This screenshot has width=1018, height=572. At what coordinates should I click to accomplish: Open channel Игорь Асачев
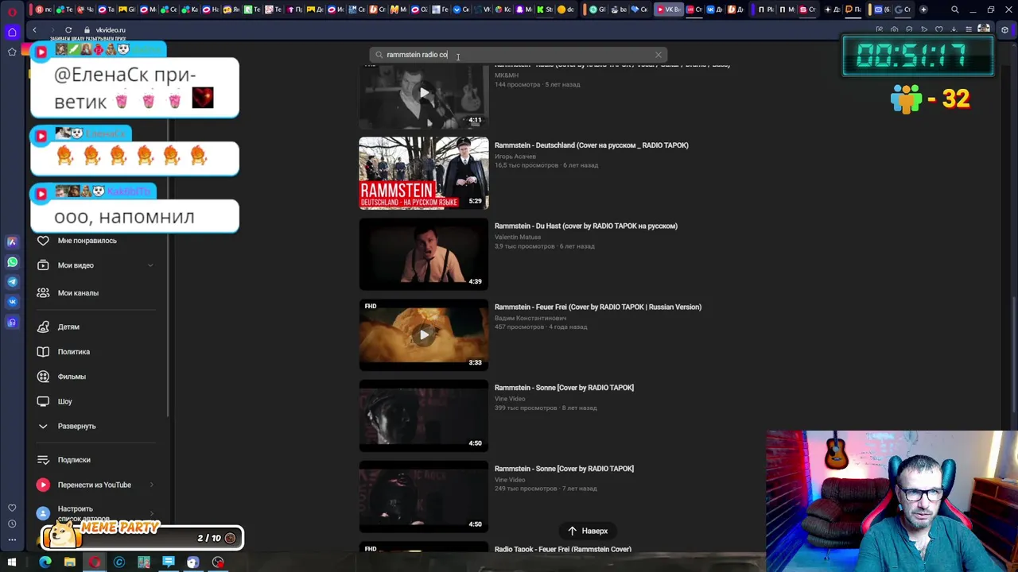point(515,157)
